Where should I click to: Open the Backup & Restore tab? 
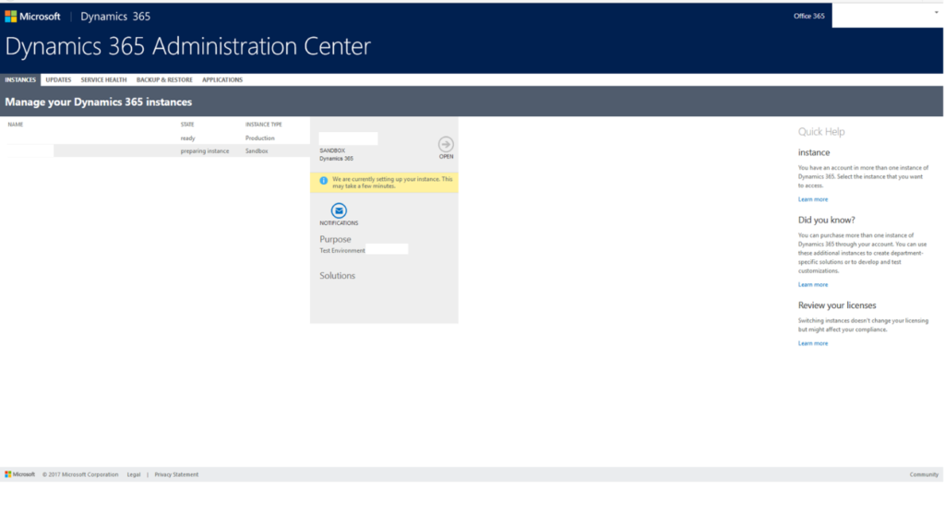point(164,80)
